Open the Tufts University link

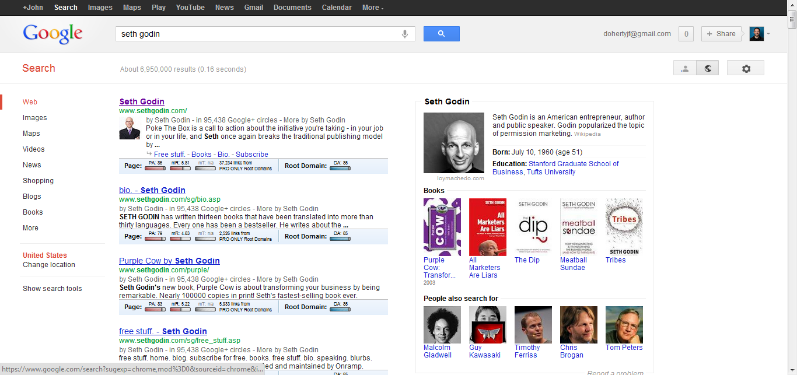[551, 172]
